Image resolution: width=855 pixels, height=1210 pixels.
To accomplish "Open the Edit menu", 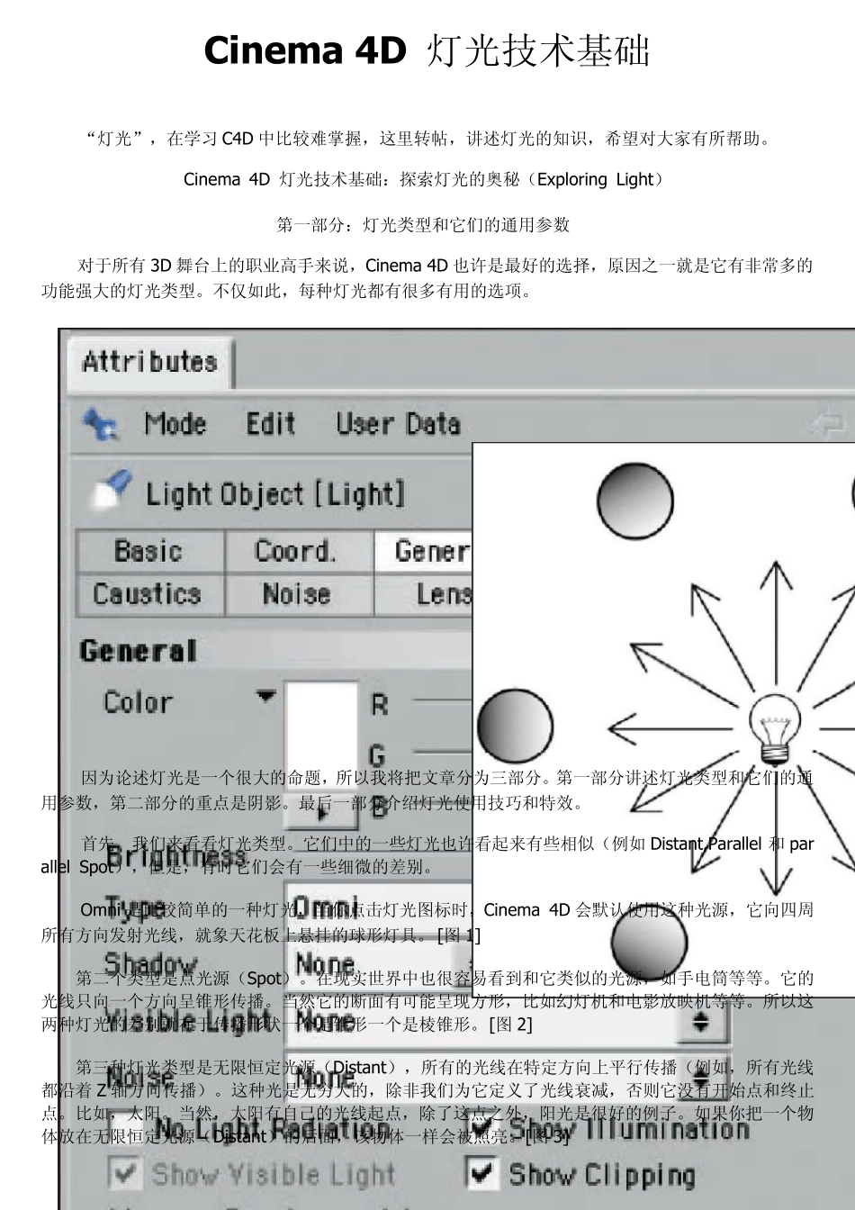I will pyautogui.click(x=271, y=423).
